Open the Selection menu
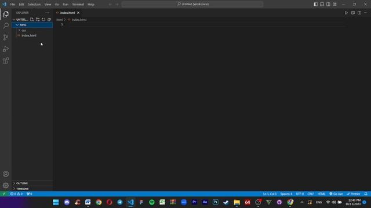The width and height of the screenshot is (371, 208). coord(34,4)
